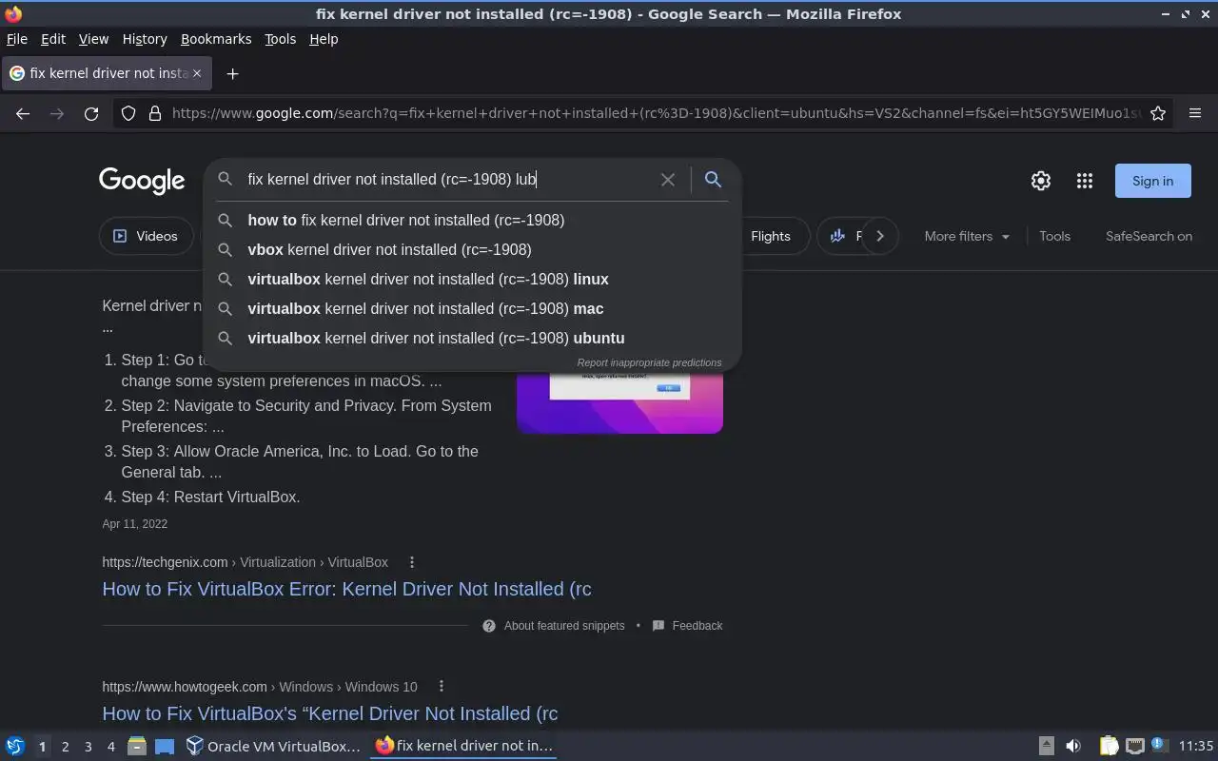Open the Google apps grid

point(1085,181)
